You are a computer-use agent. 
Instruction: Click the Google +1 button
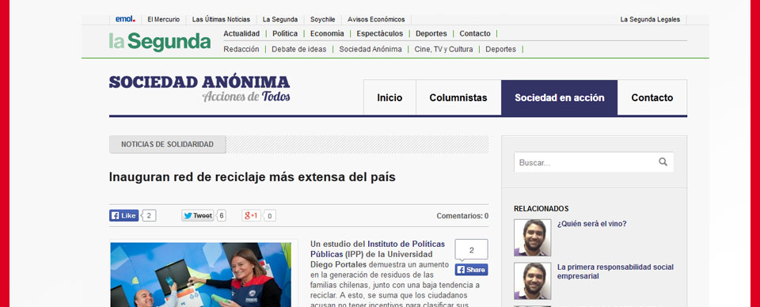point(252,215)
